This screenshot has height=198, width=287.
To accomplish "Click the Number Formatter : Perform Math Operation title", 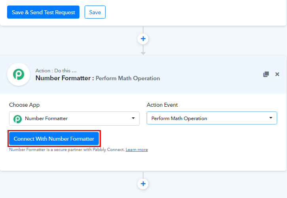I will pyautogui.click(x=98, y=78).
